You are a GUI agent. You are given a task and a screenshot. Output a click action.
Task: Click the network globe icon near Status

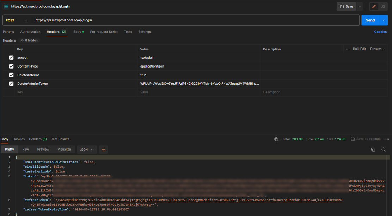click(276, 139)
